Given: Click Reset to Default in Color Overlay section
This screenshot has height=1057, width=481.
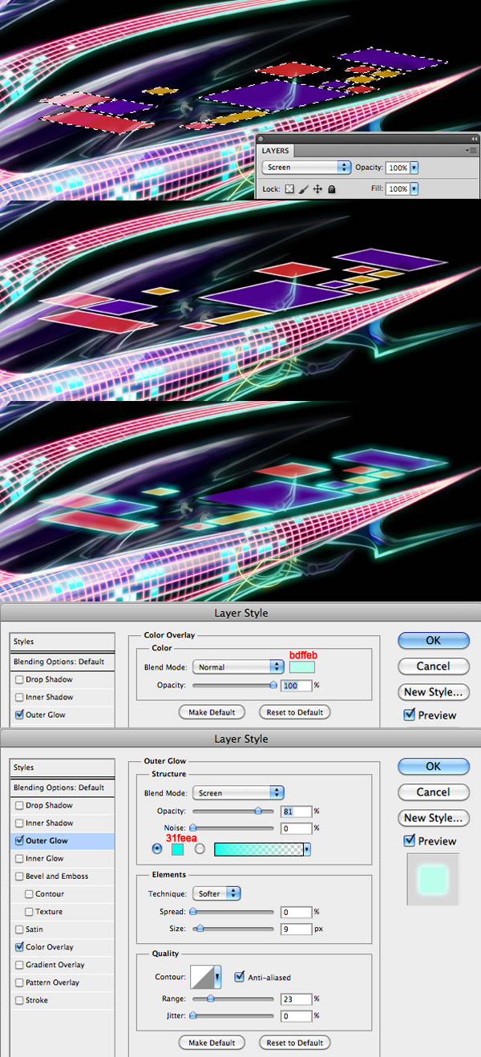Looking at the screenshot, I should tap(295, 712).
